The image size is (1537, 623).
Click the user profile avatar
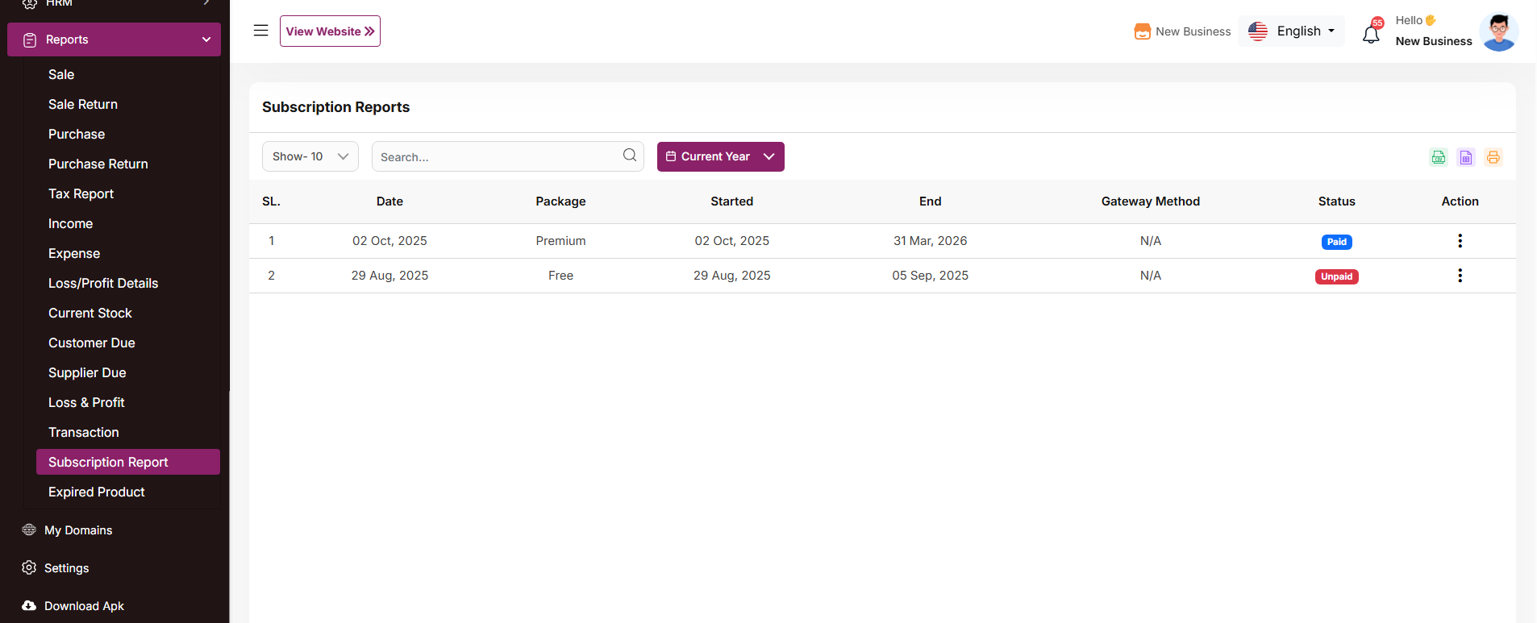coord(1498,32)
